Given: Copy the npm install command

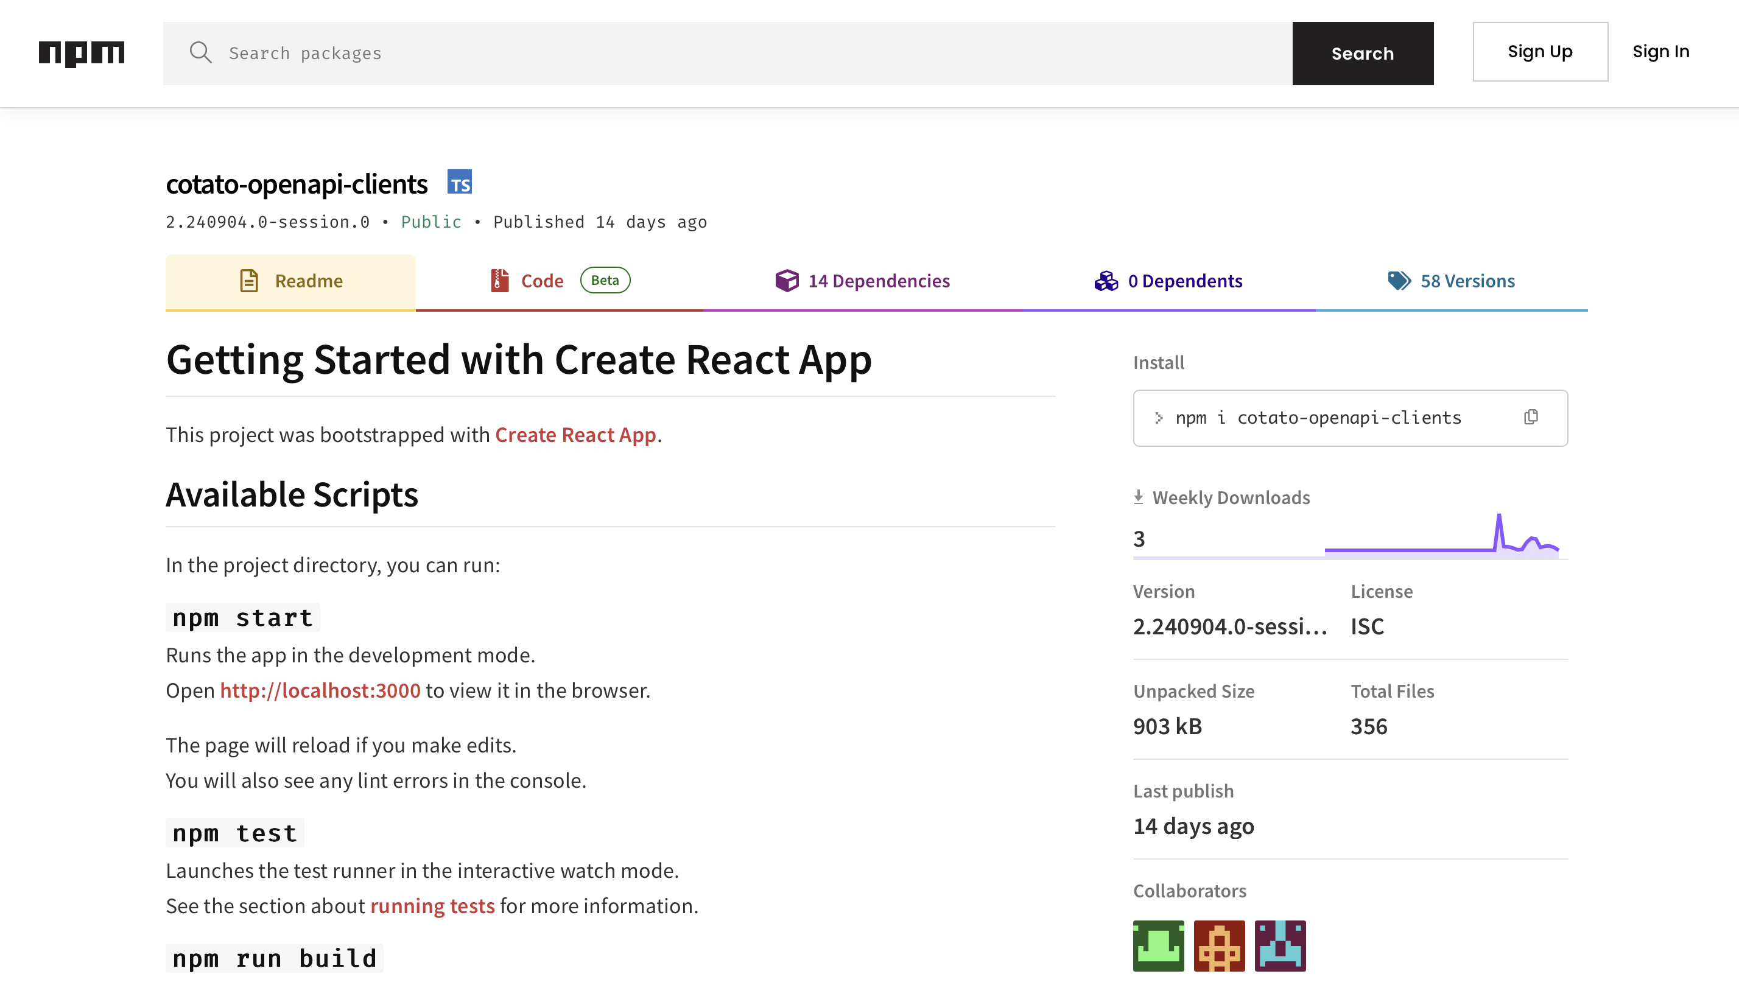Looking at the screenshot, I should [x=1531, y=418].
